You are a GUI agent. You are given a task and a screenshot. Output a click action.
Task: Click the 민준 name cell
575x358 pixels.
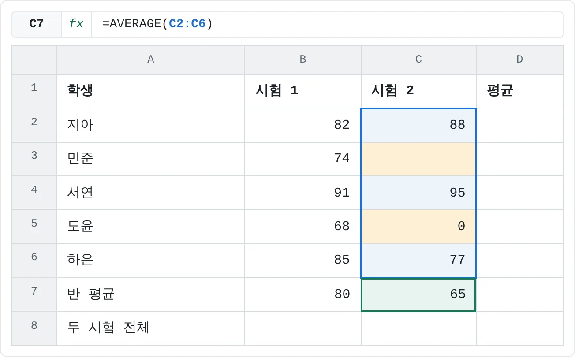click(x=151, y=159)
